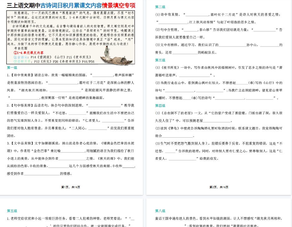This screenshot has width=292, height=227.
Task: Click the 第一组 section heading
Action: (x=12, y=68)
